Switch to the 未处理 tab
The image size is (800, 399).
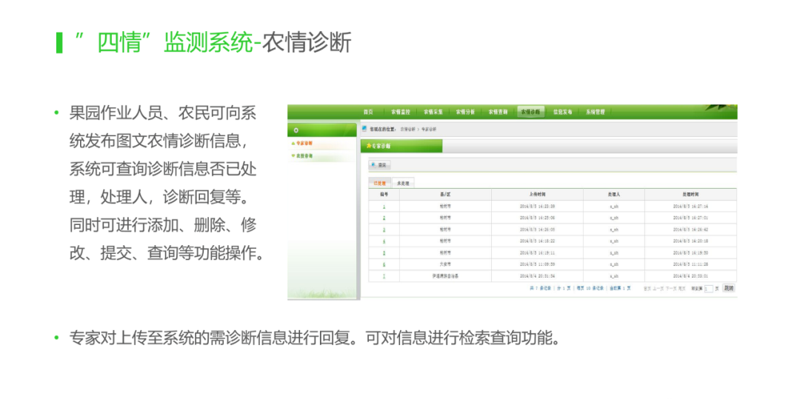[403, 182]
